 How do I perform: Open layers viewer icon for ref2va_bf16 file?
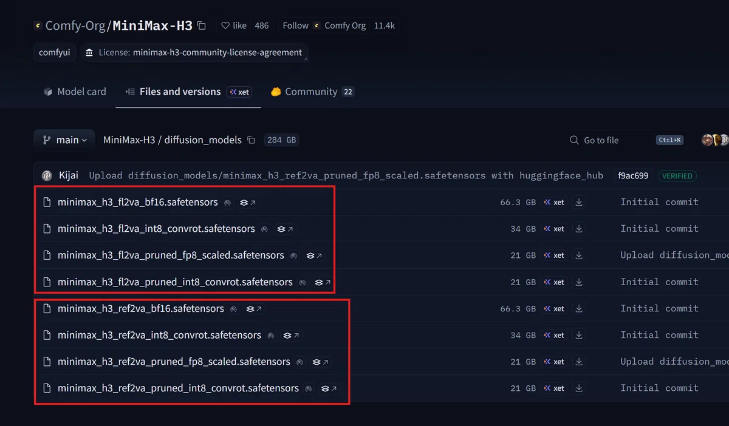click(x=254, y=309)
